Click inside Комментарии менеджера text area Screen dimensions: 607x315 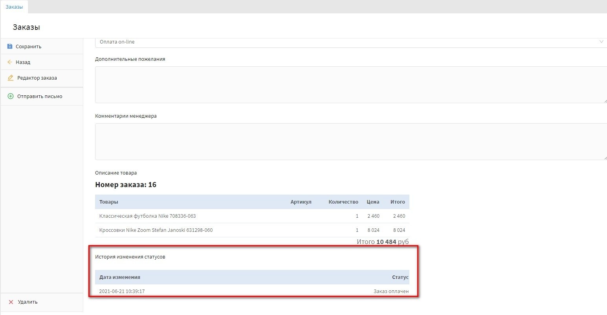point(350,141)
